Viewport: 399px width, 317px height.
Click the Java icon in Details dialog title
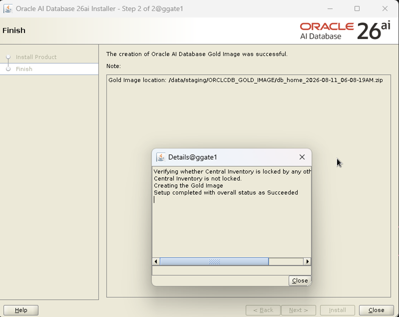pyautogui.click(x=160, y=157)
